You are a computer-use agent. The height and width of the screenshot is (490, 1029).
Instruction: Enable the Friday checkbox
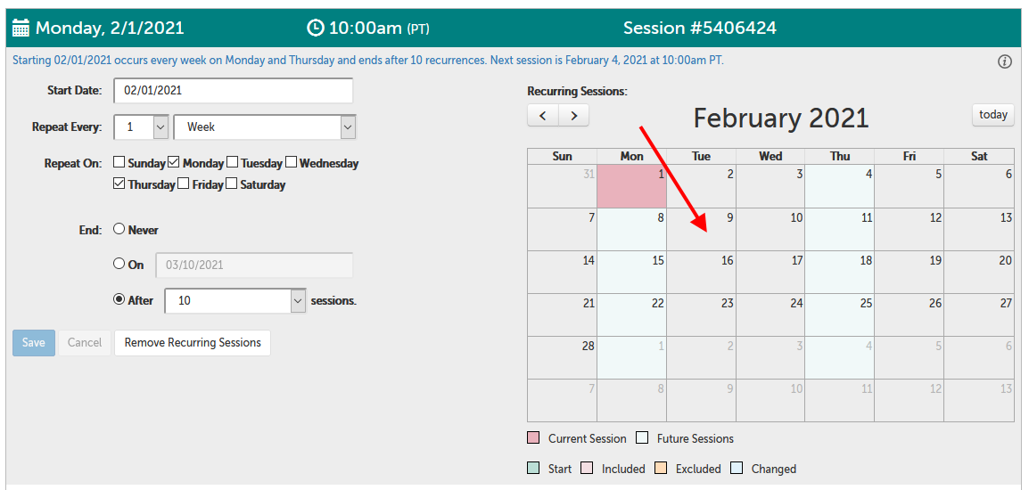(184, 184)
